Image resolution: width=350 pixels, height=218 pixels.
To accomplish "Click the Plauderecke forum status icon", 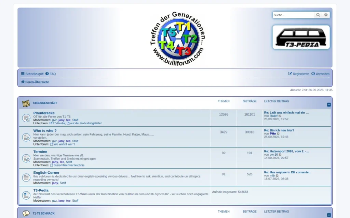I will [x=26, y=118].
